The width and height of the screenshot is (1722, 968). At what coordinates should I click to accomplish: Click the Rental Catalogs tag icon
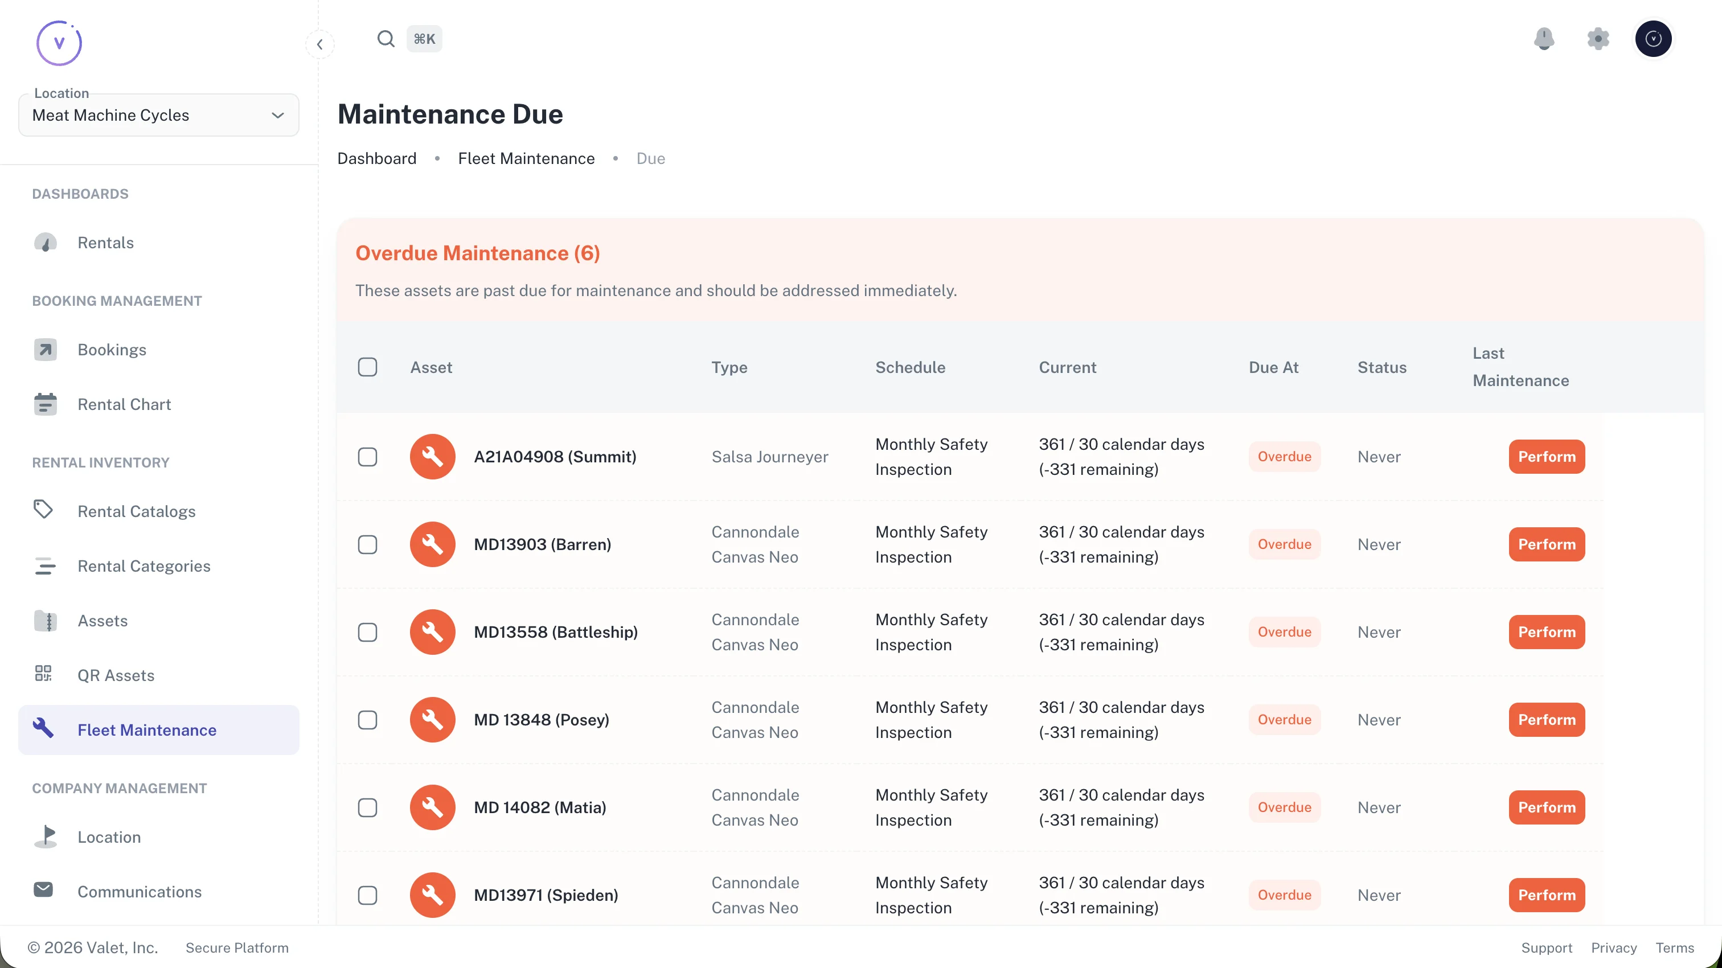pos(43,510)
